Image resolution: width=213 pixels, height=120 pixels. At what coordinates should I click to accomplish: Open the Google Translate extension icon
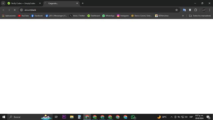184,10
